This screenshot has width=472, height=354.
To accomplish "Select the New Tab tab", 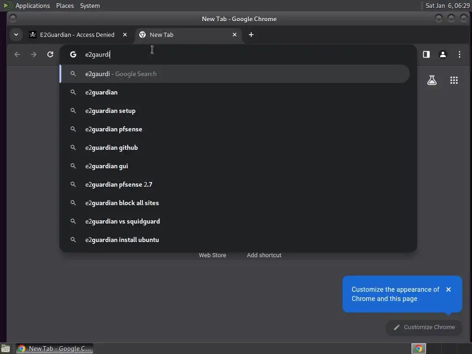I will tap(189, 35).
